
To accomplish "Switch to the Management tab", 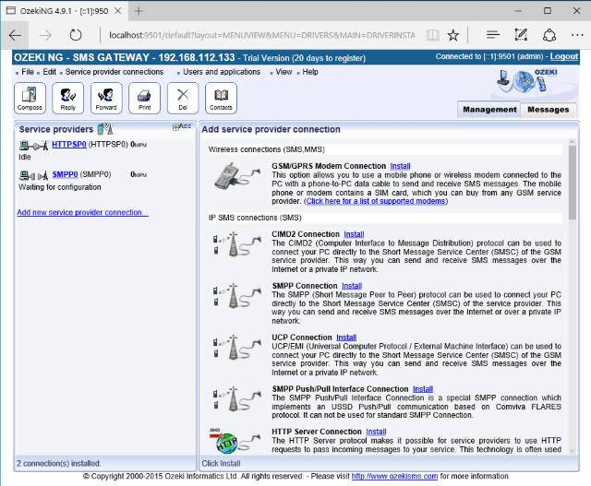I will point(489,110).
